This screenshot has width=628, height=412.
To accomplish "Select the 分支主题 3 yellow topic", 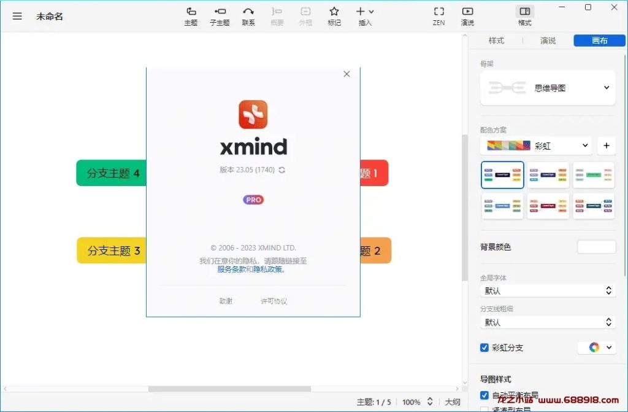I will 112,251.
